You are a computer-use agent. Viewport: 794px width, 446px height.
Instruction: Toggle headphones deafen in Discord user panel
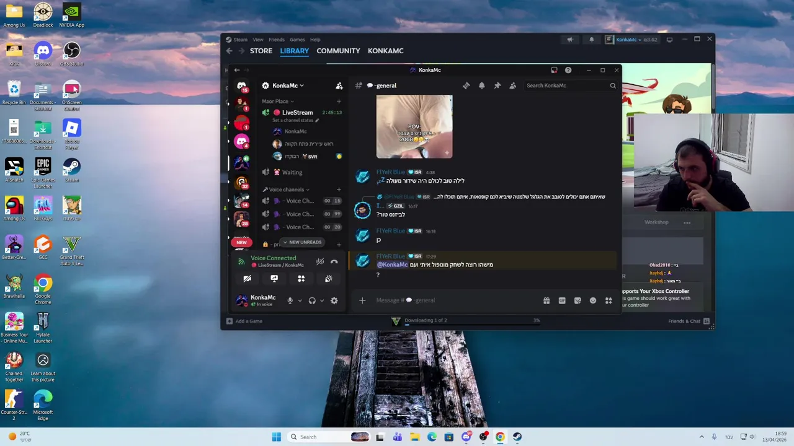pyautogui.click(x=312, y=300)
